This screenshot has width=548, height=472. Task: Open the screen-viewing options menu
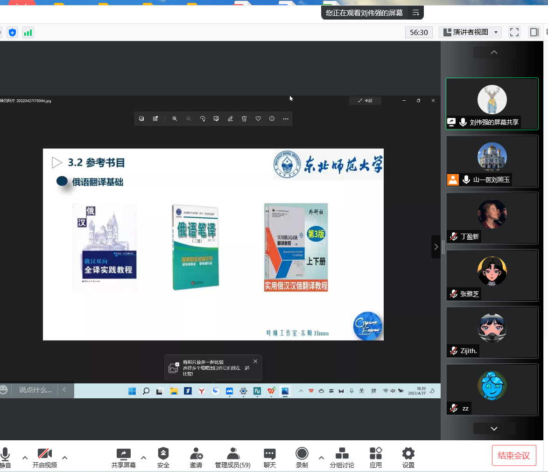click(x=415, y=13)
